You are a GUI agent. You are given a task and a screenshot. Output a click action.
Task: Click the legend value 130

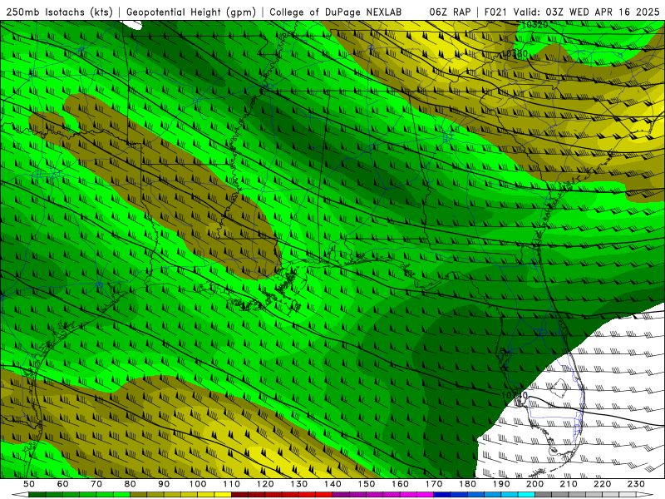[299, 484]
